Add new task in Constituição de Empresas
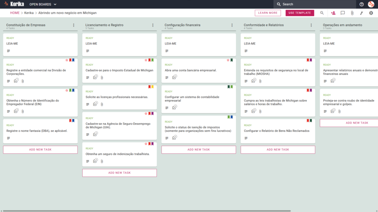Viewport: 378px width, 212px height. tap(40, 149)
